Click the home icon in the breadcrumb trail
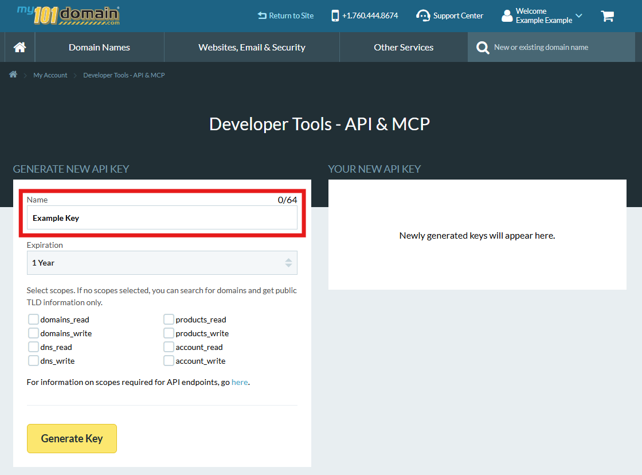The width and height of the screenshot is (642, 475). pyautogui.click(x=13, y=75)
